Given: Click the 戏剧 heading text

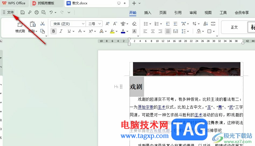Looking at the screenshot, I should point(136,87).
